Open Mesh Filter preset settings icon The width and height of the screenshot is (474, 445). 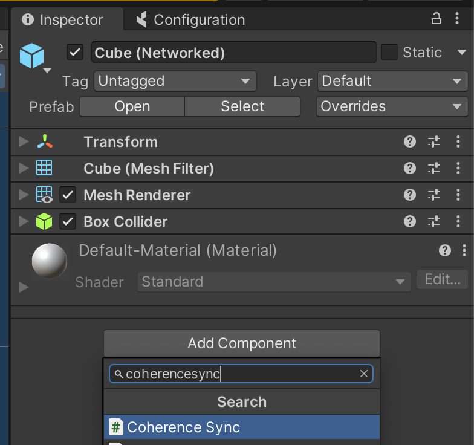(x=434, y=169)
